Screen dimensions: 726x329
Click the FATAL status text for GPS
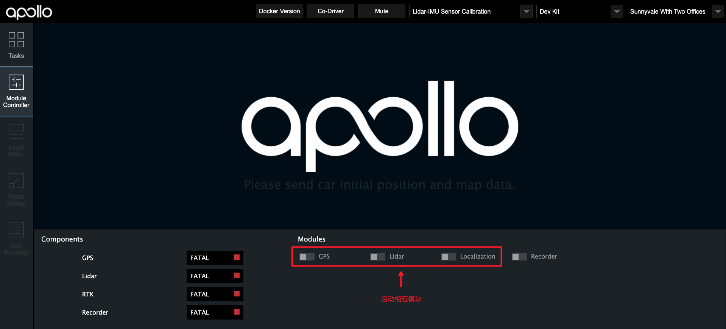[199, 258]
